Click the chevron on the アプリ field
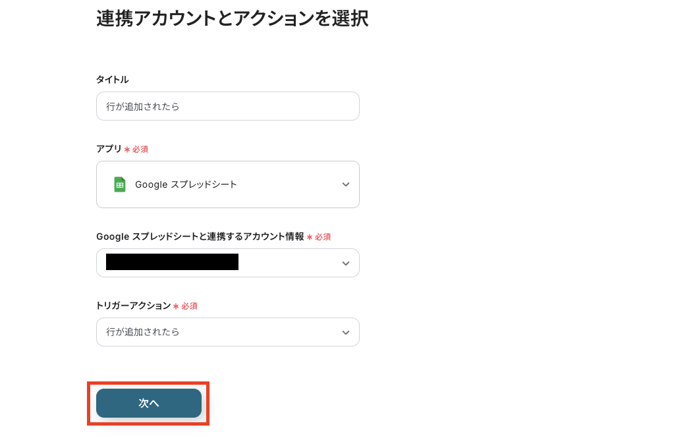 pyautogui.click(x=345, y=184)
